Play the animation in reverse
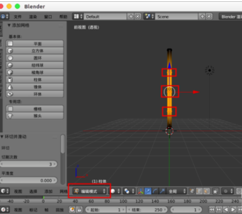 click(226, 209)
